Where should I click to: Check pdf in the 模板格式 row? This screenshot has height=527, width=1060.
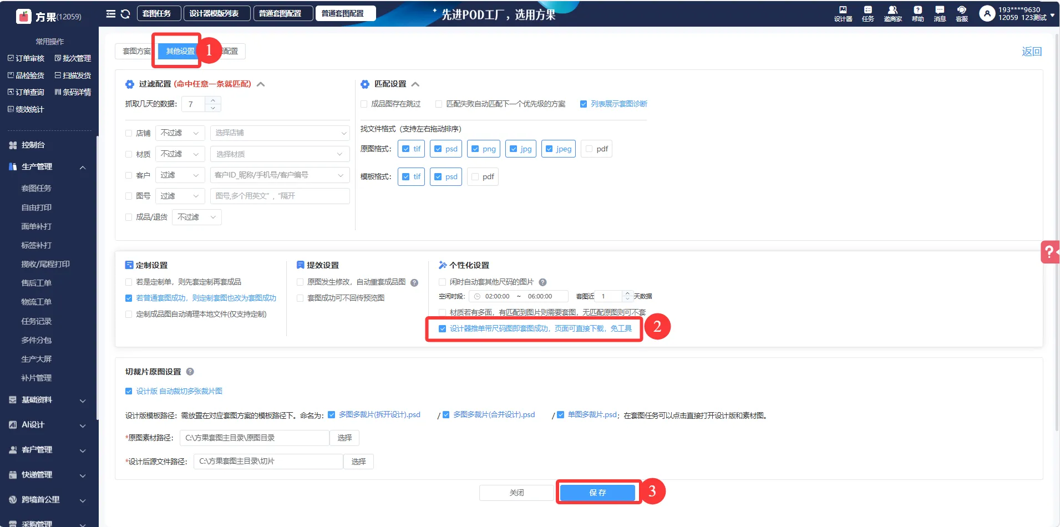(475, 176)
